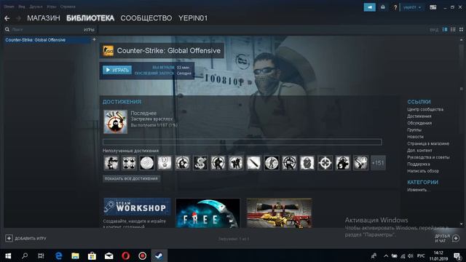Open the +151 remaining achievements tile
The image size is (466, 262).
pos(378,163)
